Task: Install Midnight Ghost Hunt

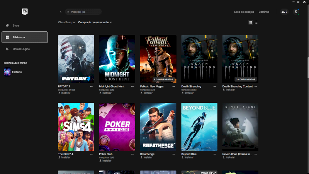Action: point(106,93)
